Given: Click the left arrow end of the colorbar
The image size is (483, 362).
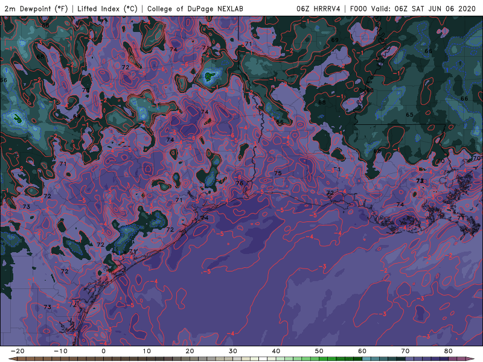Looking at the screenshot, I should tap(12, 359).
